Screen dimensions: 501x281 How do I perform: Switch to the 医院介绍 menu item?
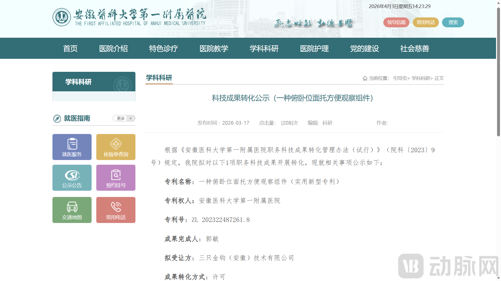(x=113, y=48)
